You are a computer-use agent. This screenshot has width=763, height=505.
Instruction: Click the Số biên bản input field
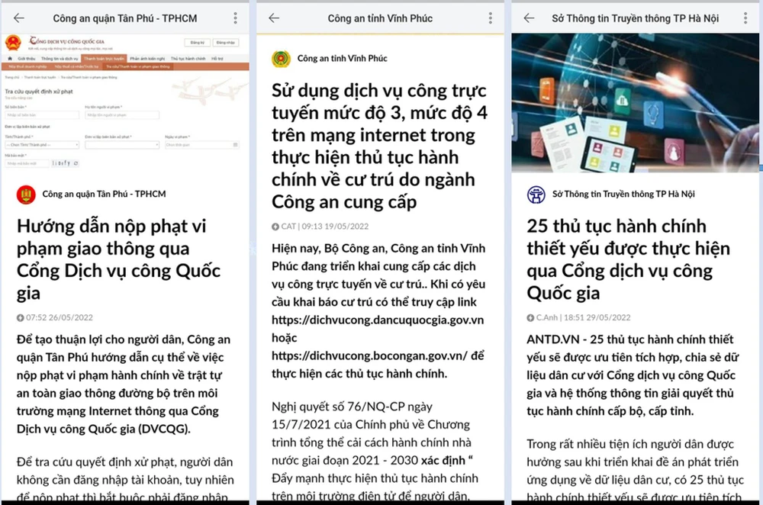point(41,114)
